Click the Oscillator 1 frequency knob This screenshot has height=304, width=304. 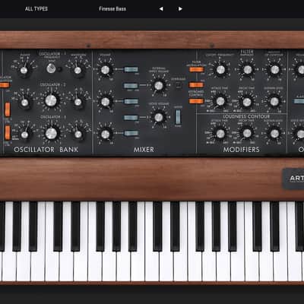[x=51, y=68]
